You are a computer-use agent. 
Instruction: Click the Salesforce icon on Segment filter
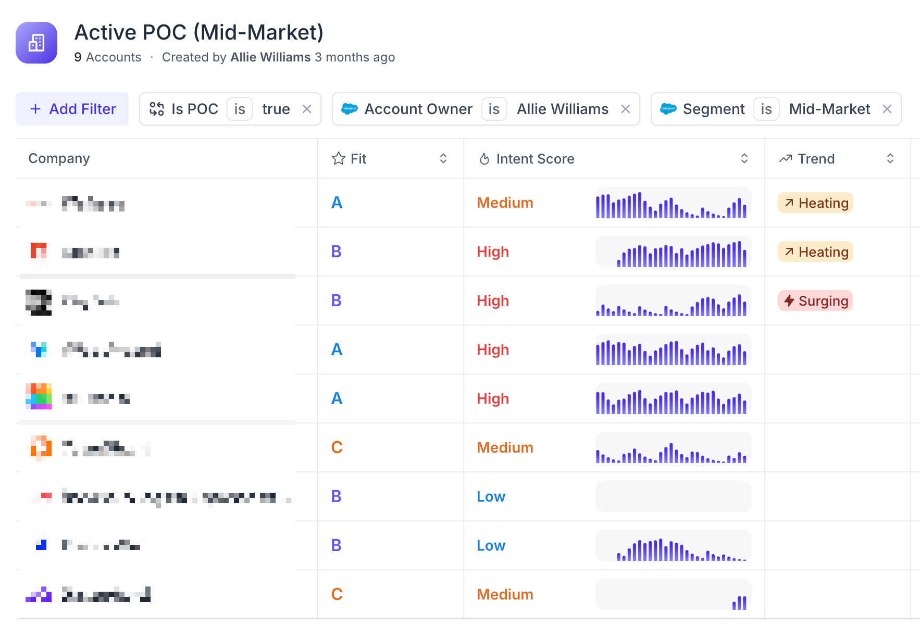668,109
